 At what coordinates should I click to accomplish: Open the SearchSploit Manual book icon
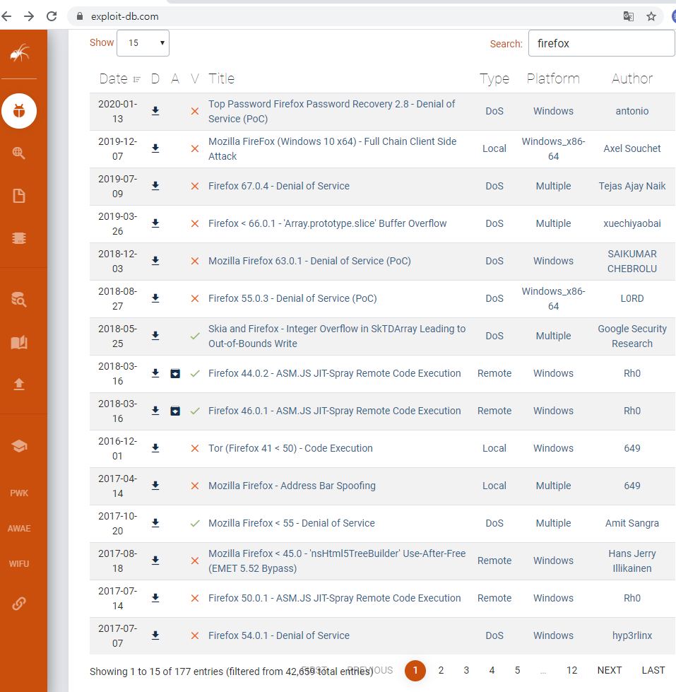point(19,342)
